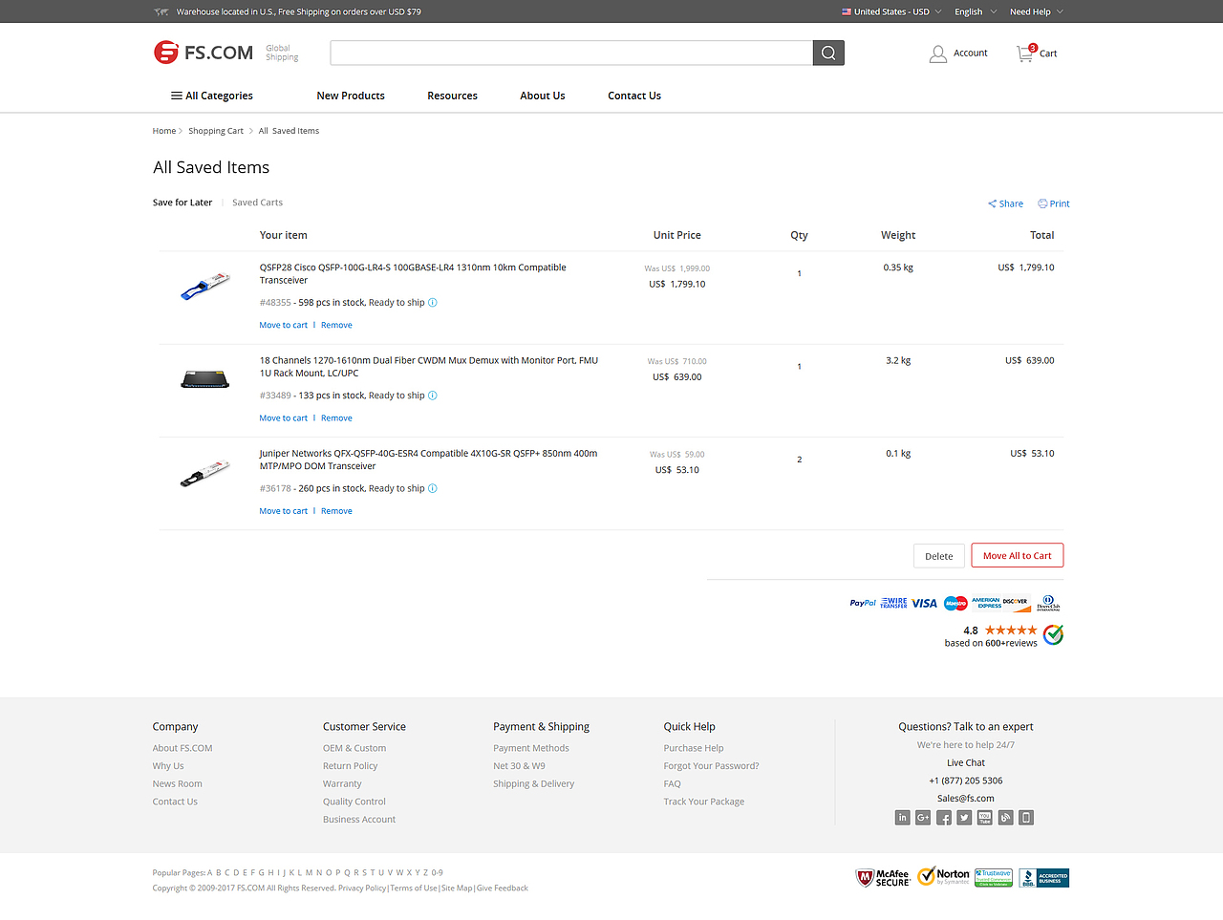
Task: Remove the CWDM Mux Demux saved item
Action: (x=336, y=417)
